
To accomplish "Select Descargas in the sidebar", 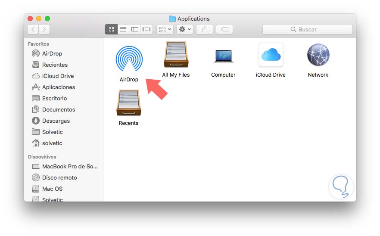I will [63, 121].
